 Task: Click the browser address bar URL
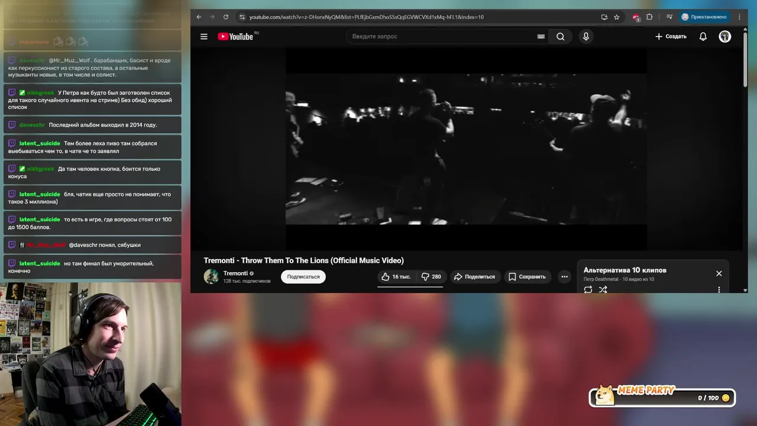pos(367,17)
